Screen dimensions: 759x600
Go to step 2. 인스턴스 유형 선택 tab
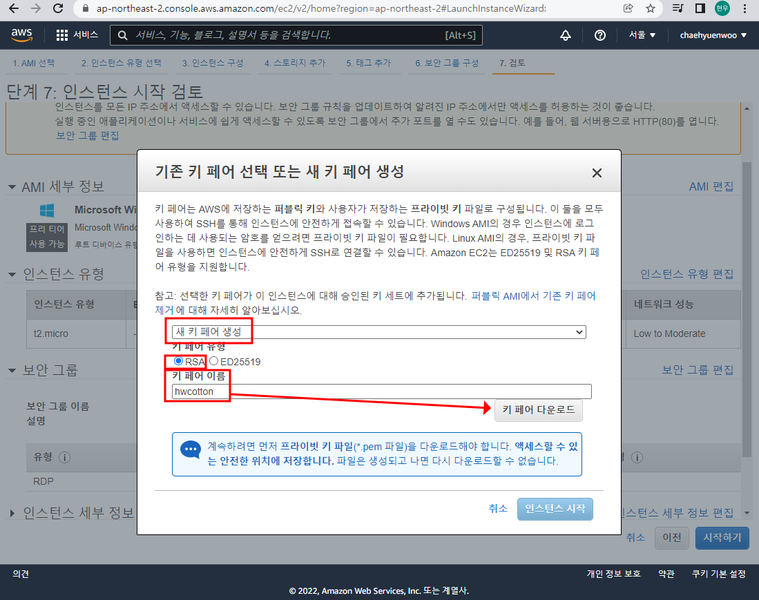pyautogui.click(x=121, y=64)
